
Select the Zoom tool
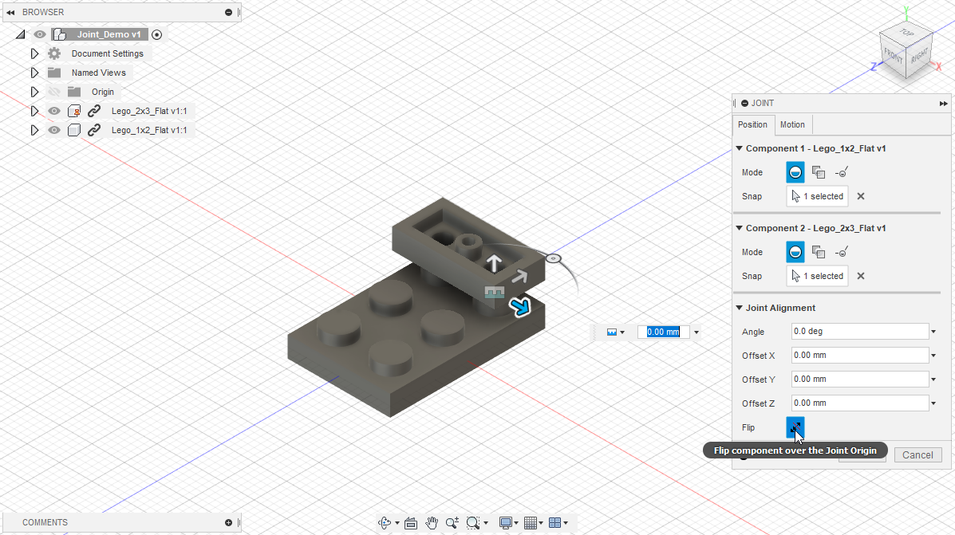coord(452,523)
